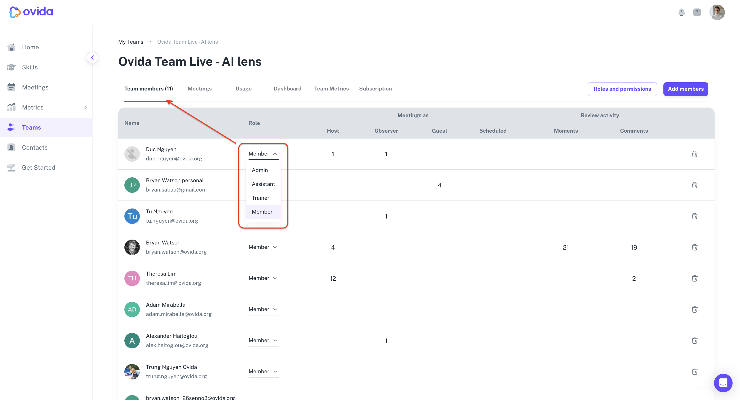
Task: Expand the Metrics submenu arrow
Action: (x=86, y=107)
